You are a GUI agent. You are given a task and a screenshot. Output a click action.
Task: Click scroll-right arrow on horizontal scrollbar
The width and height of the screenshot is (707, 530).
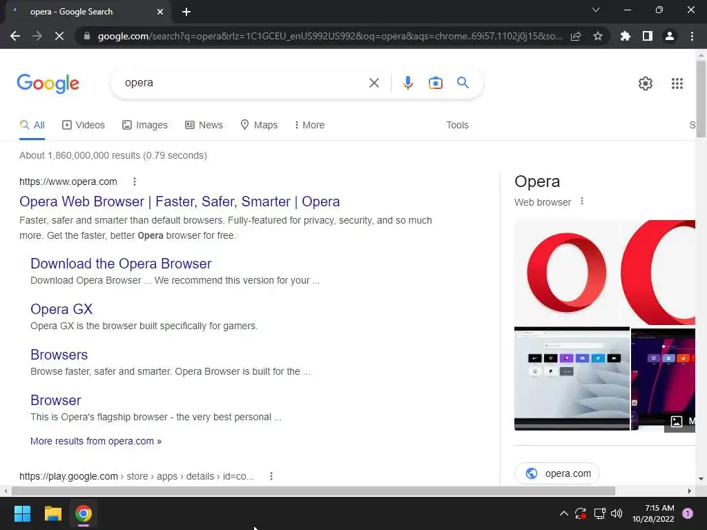point(690,491)
